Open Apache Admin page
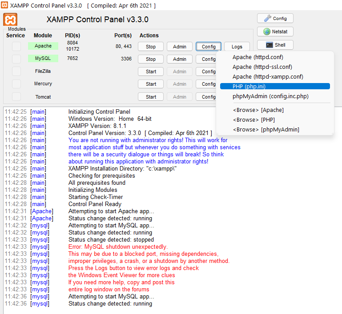 coord(180,47)
